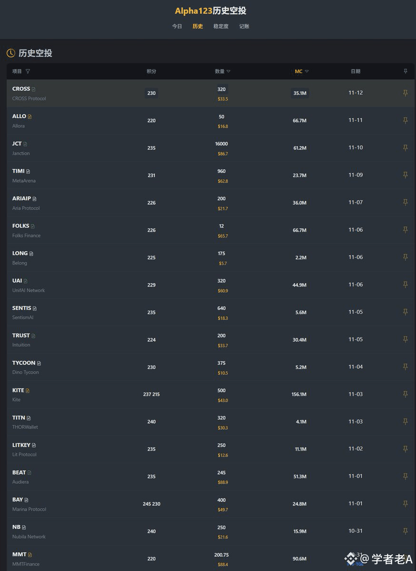Open the document icon beside SENTIS
Screen dimensions: 416x571
[x=35, y=308]
